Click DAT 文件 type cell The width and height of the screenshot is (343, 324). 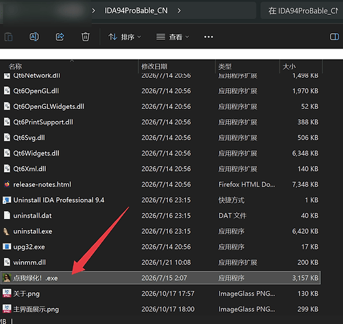pyautogui.click(x=232, y=216)
